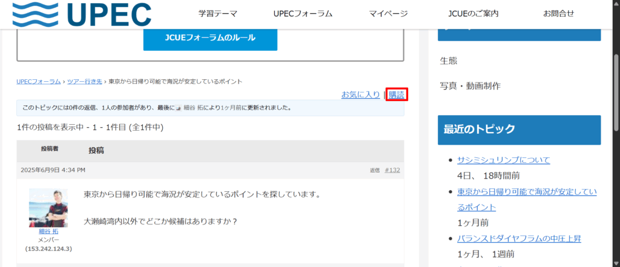Navigate to the ツアー行き先 breadcrumb link
The height and width of the screenshot is (267, 620).
84,81
